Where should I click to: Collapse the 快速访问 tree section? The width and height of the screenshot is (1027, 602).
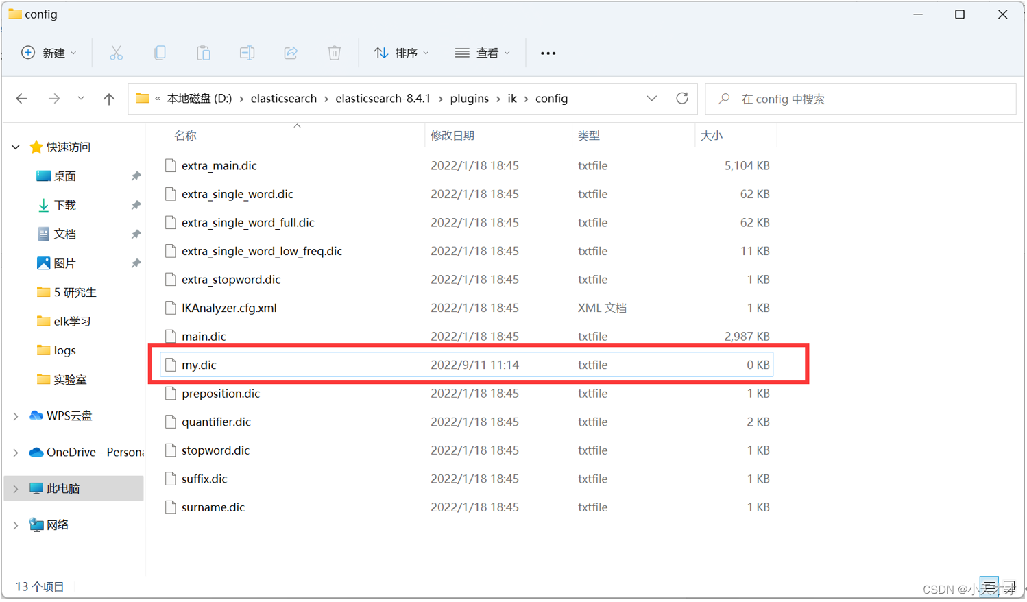point(16,147)
